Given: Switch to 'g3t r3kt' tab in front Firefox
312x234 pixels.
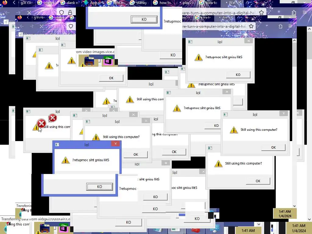Looking at the screenshot, I should 27,3.
